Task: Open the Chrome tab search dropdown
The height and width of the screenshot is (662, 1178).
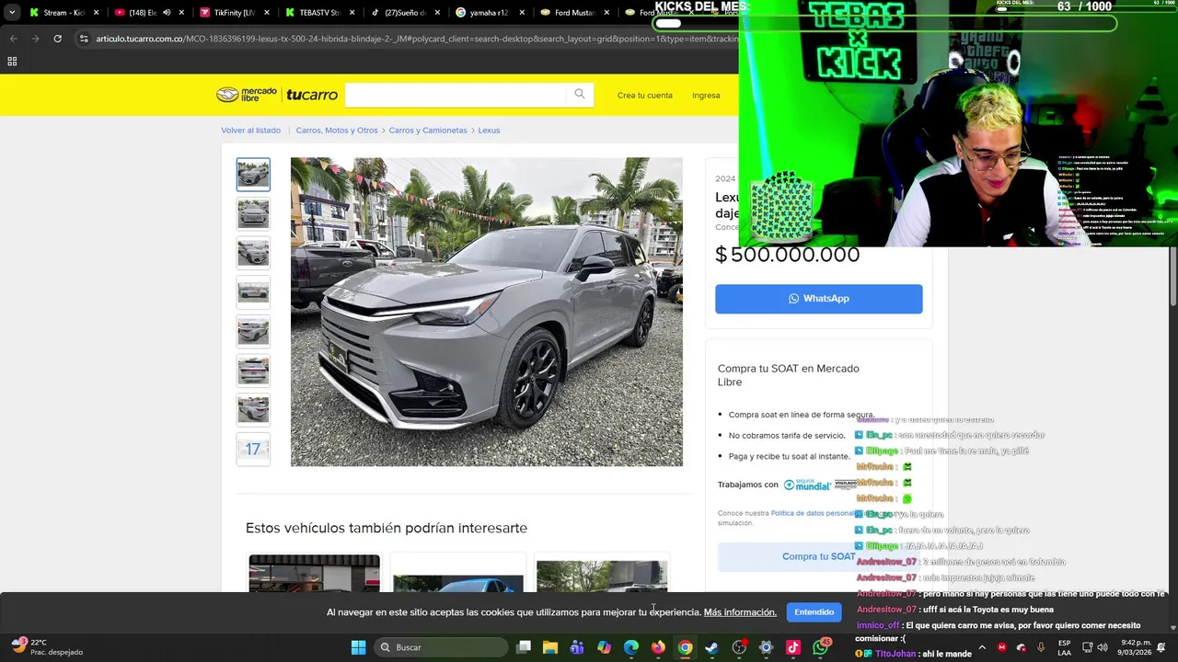Action: click(x=12, y=13)
